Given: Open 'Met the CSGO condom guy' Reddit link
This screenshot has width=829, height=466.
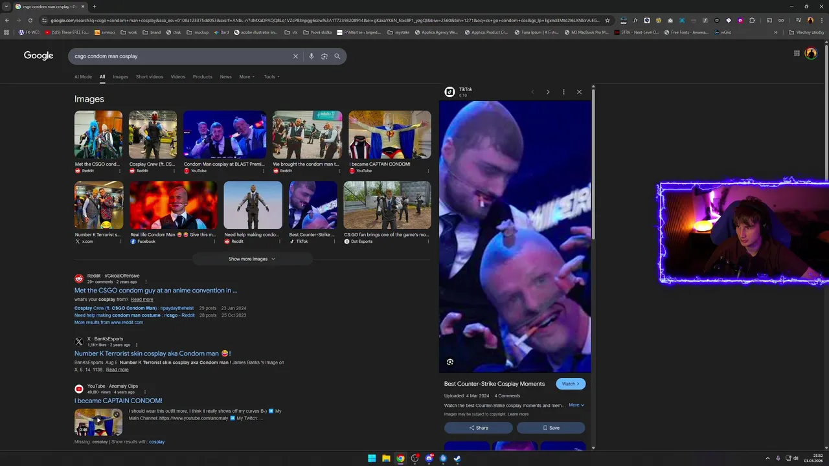Looking at the screenshot, I should (x=155, y=291).
